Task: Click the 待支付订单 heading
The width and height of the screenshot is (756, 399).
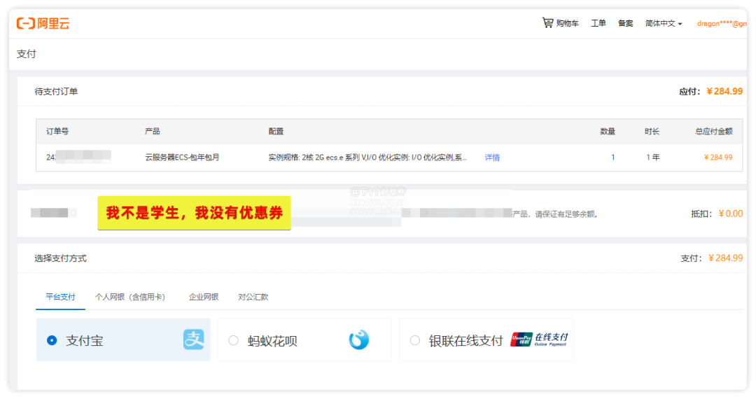Action: (56, 92)
